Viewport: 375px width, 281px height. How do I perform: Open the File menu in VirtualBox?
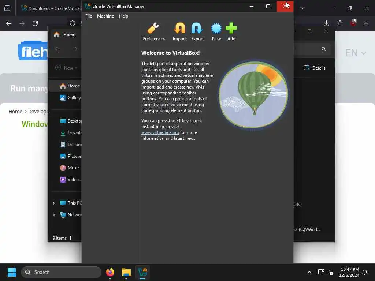click(x=89, y=16)
